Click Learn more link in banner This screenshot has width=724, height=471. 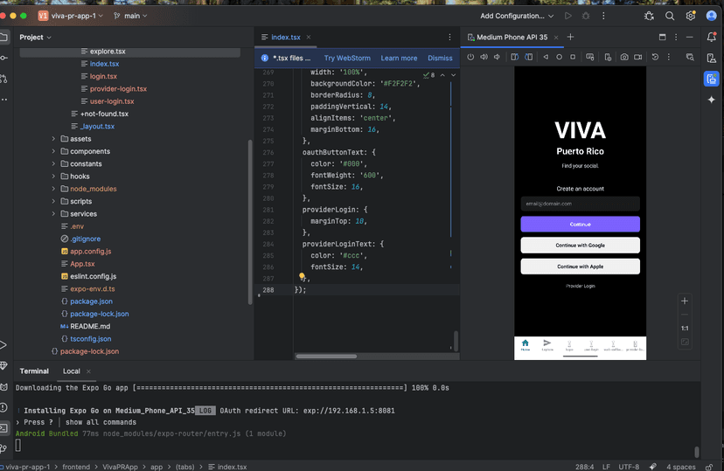click(399, 59)
